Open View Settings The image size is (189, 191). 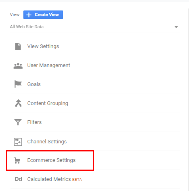(x=95, y=46)
